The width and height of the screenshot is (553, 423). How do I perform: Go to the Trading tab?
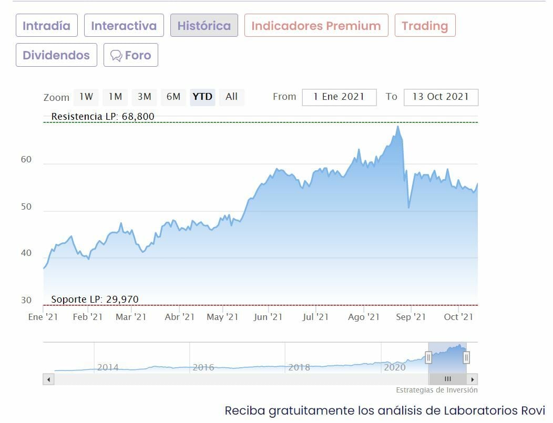click(x=425, y=26)
